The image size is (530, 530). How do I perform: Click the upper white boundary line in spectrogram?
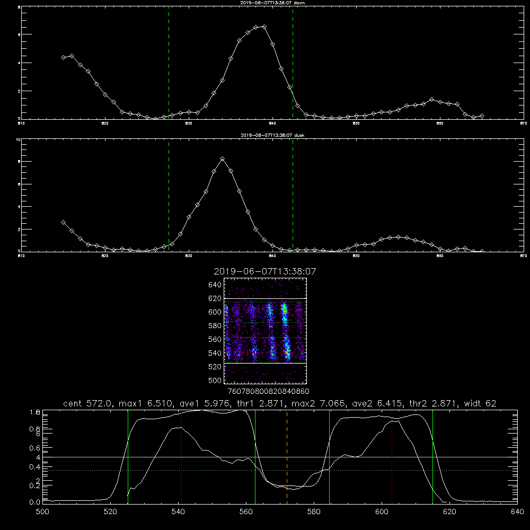coord(265,298)
